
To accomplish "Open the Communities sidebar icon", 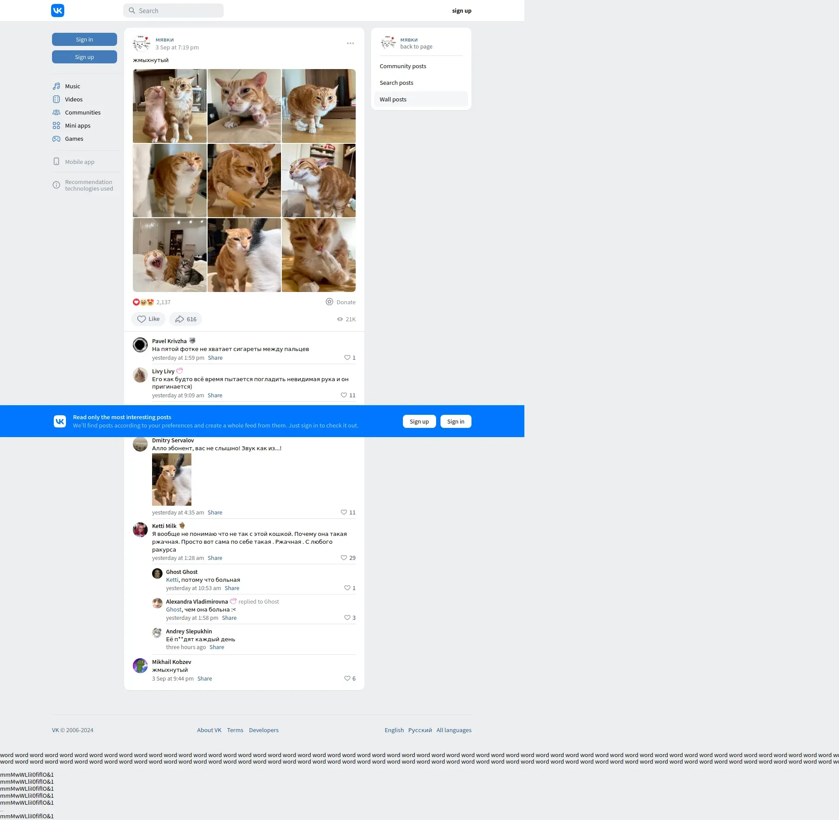I will [x=56, y=112].
